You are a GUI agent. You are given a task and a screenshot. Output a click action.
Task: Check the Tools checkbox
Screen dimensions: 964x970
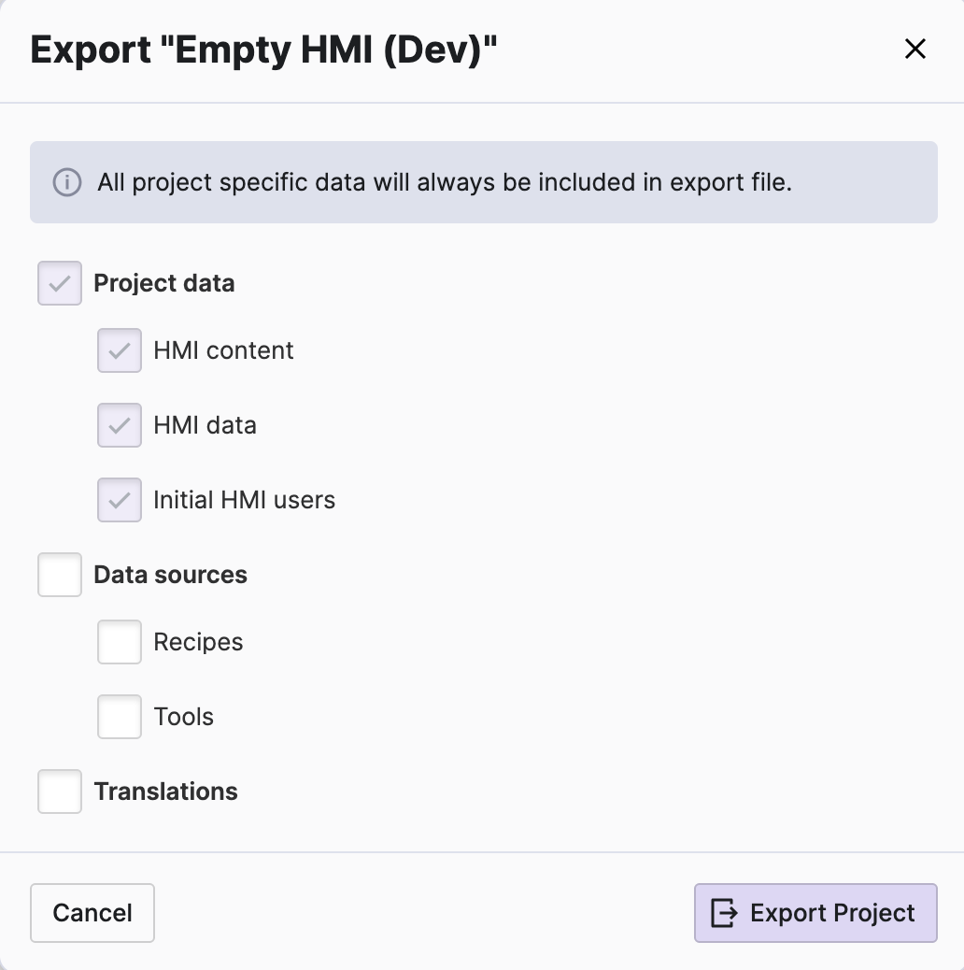point(120,717)
